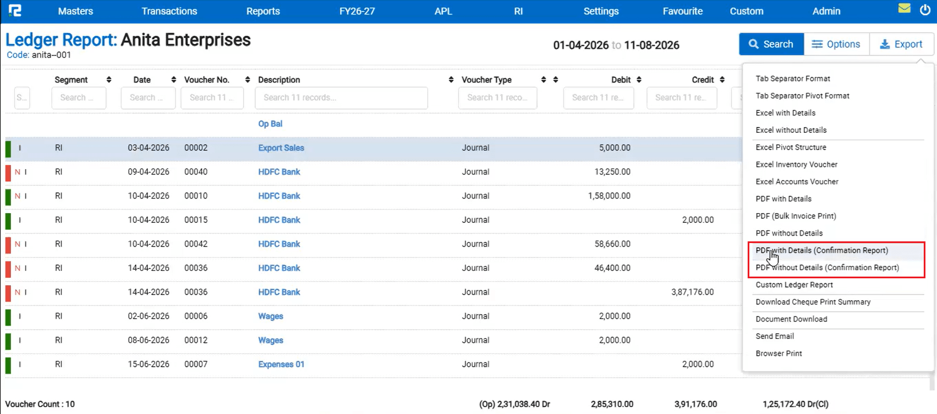
Task: Sort by Description column arrows
Action: click(451, 80)
